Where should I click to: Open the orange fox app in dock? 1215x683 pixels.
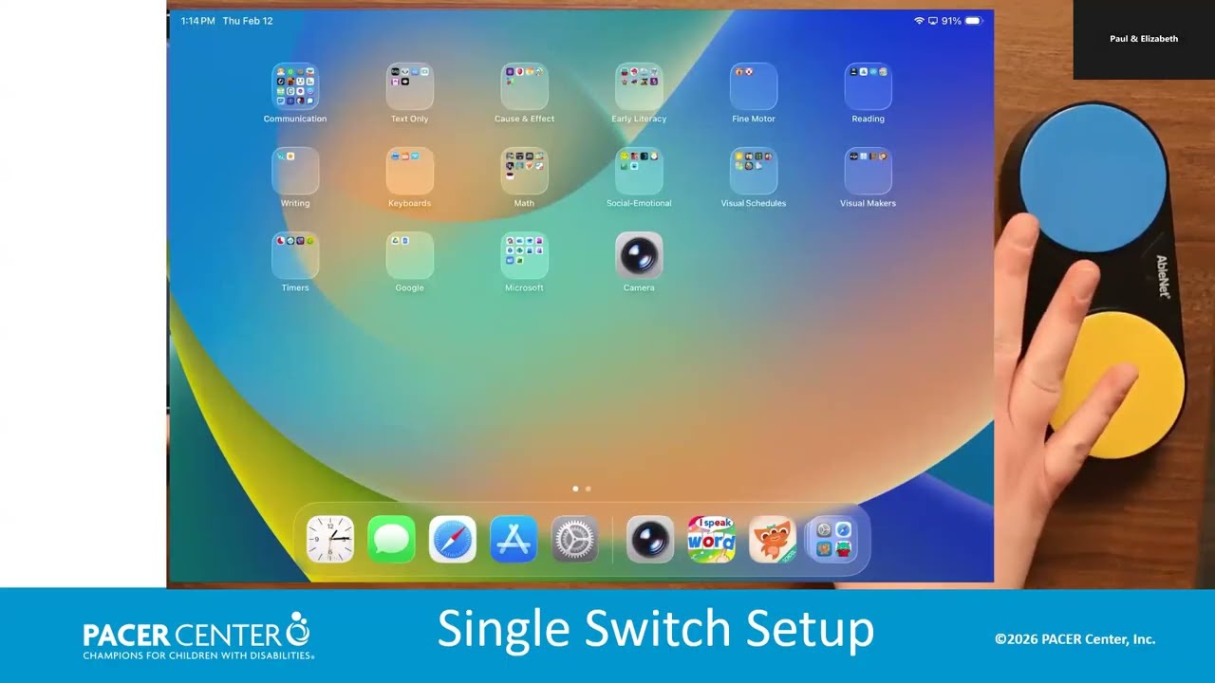coord(773,539)
